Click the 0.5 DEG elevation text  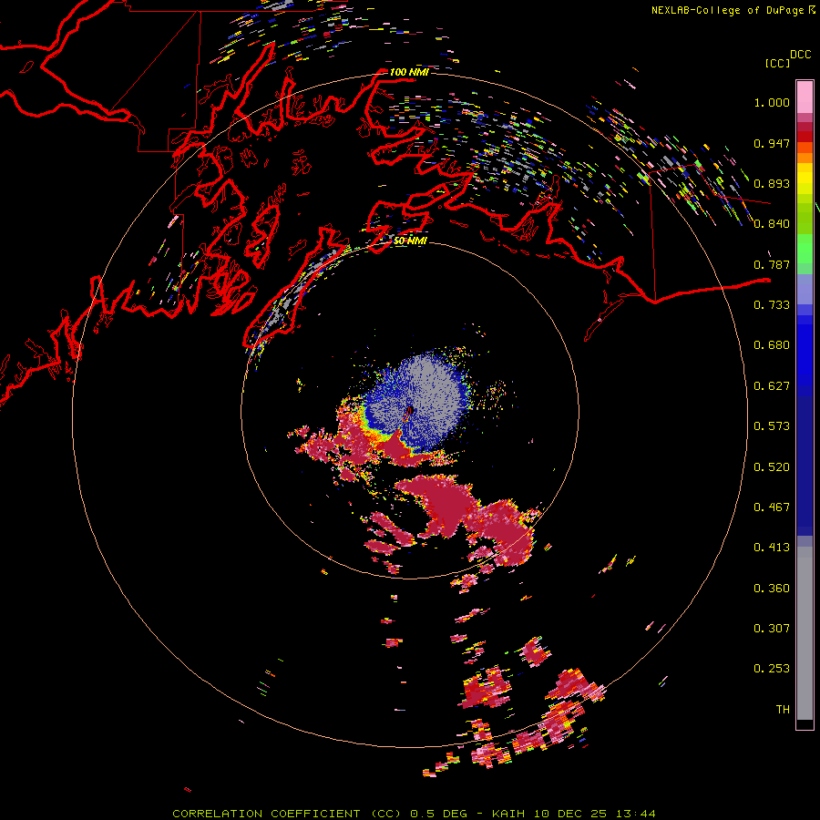438,814
